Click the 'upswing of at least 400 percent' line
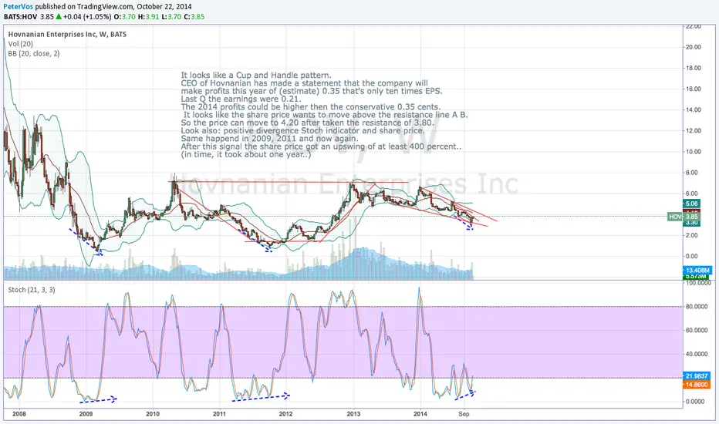This screenshot has height=424, width=719. [321, 146]
